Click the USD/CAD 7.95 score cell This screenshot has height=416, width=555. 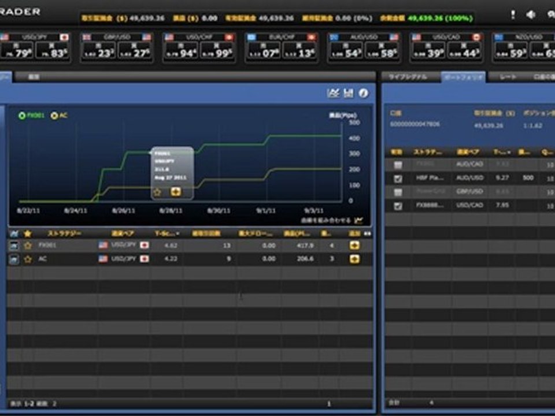click(x=502, y=205)
